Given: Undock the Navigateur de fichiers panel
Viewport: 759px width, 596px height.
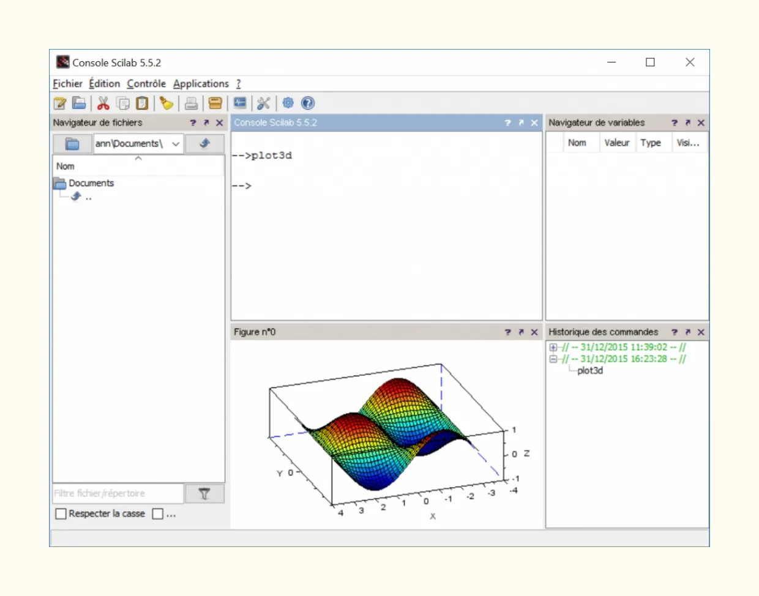Looking at the screenshot, I should [206, 123].
